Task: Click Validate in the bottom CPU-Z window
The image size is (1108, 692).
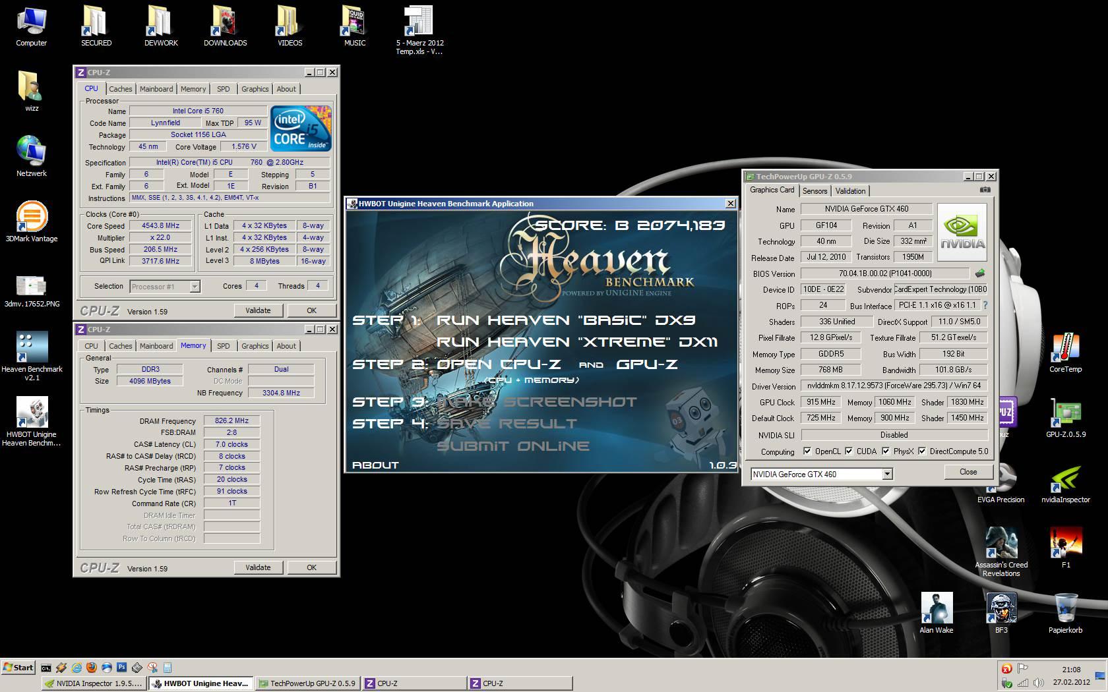Action: 258,567
